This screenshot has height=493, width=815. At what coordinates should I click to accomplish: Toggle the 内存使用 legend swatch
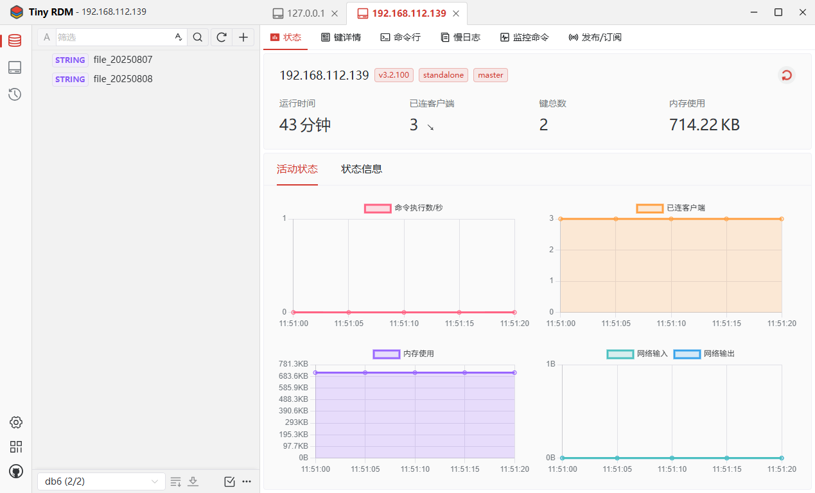[x=387, y=354]
